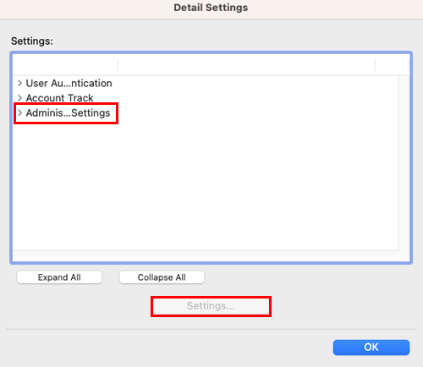Click the Expand All button
The width and height of the screenshot is (423, 367).
point(59,277)
